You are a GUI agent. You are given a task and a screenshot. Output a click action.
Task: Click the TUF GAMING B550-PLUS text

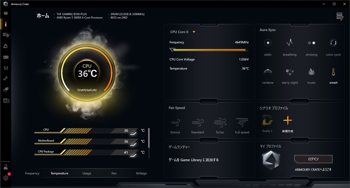pos(72,14)
